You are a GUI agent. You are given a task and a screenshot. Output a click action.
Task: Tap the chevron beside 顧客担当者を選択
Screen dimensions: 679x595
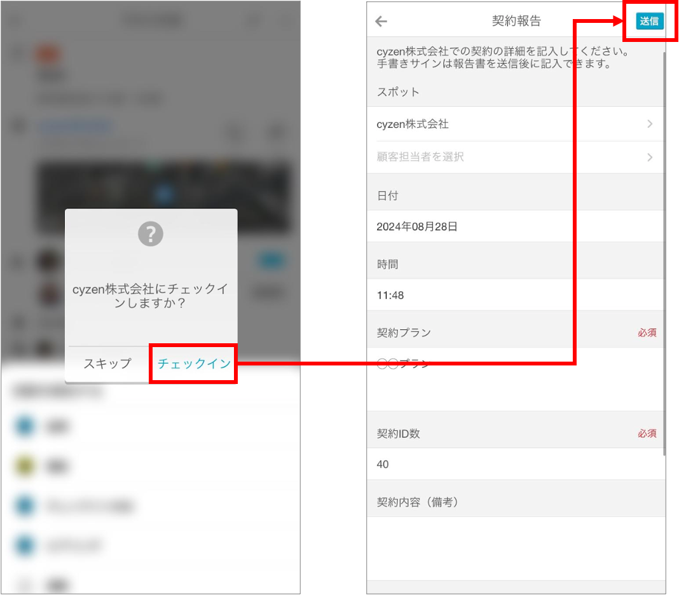(x=650, y=157)
